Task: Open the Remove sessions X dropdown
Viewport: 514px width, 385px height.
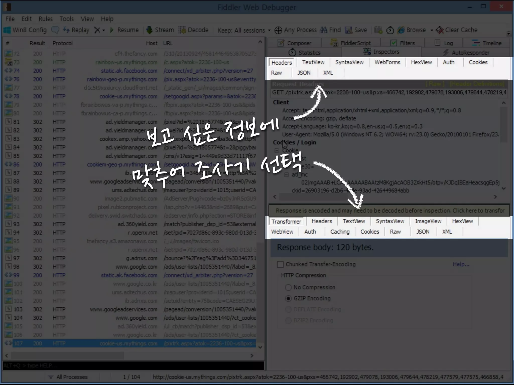Action: click(99, 30)
